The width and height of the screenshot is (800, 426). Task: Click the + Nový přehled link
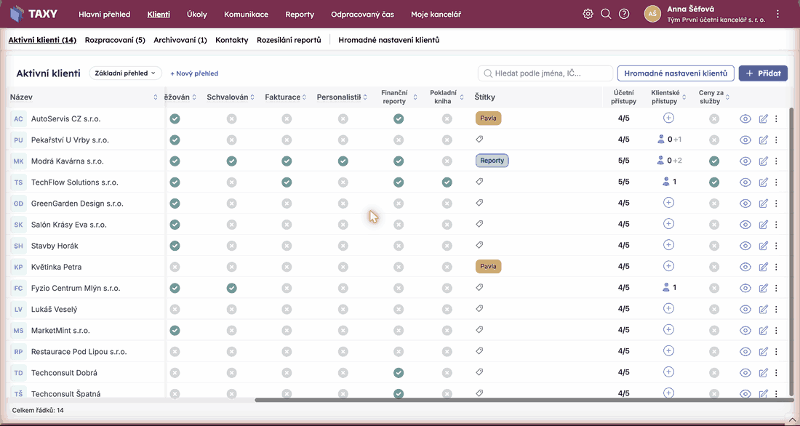pyautogui.click(x=194, y=73)
